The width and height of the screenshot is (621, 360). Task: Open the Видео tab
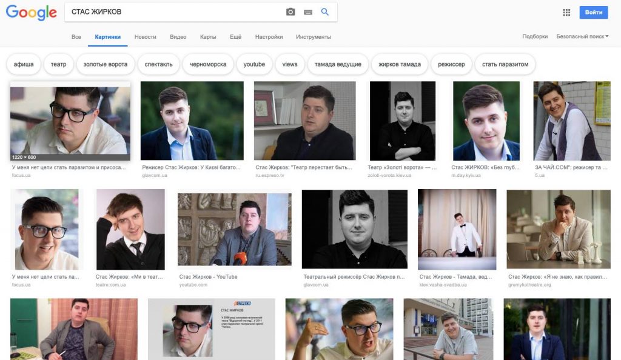(x=178, y=37)
